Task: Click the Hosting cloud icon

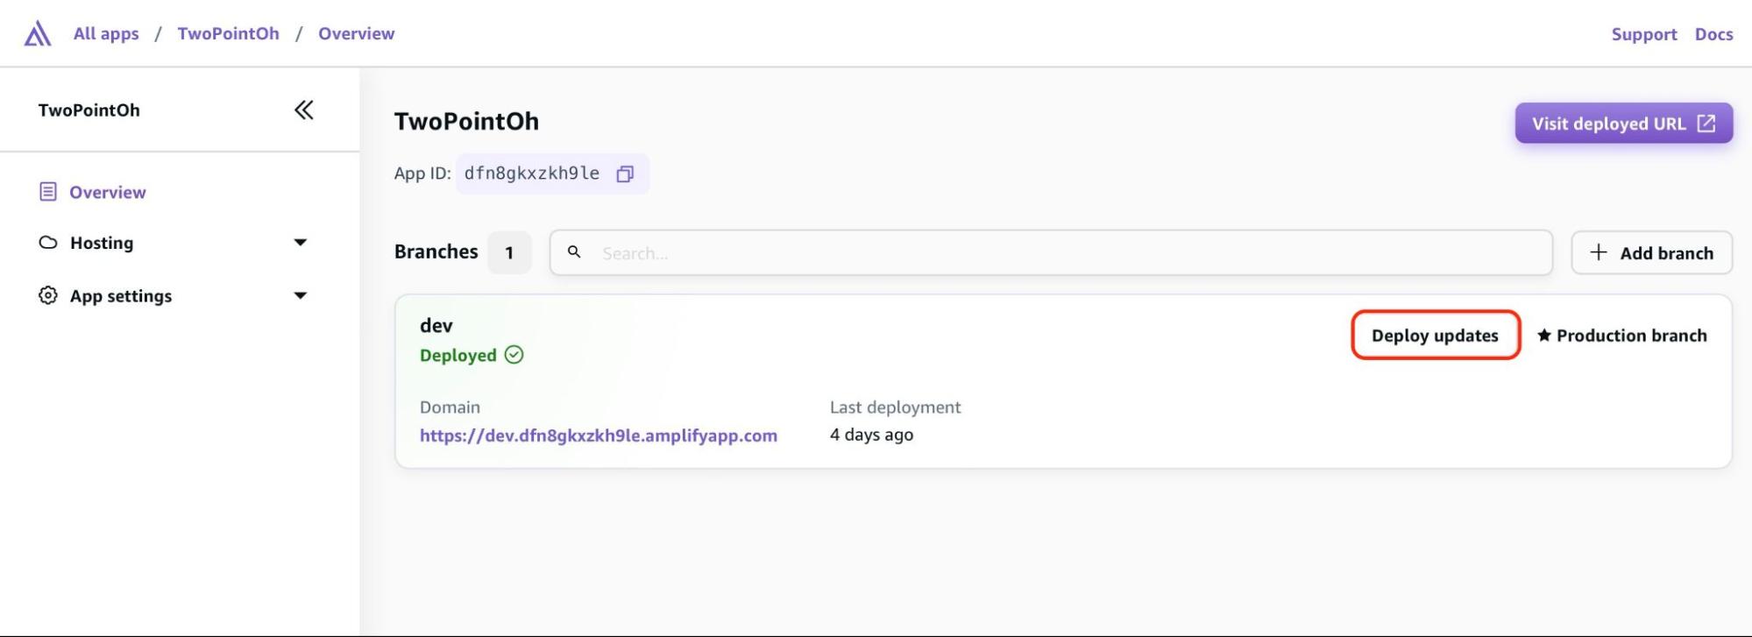Action: [48, 243]
